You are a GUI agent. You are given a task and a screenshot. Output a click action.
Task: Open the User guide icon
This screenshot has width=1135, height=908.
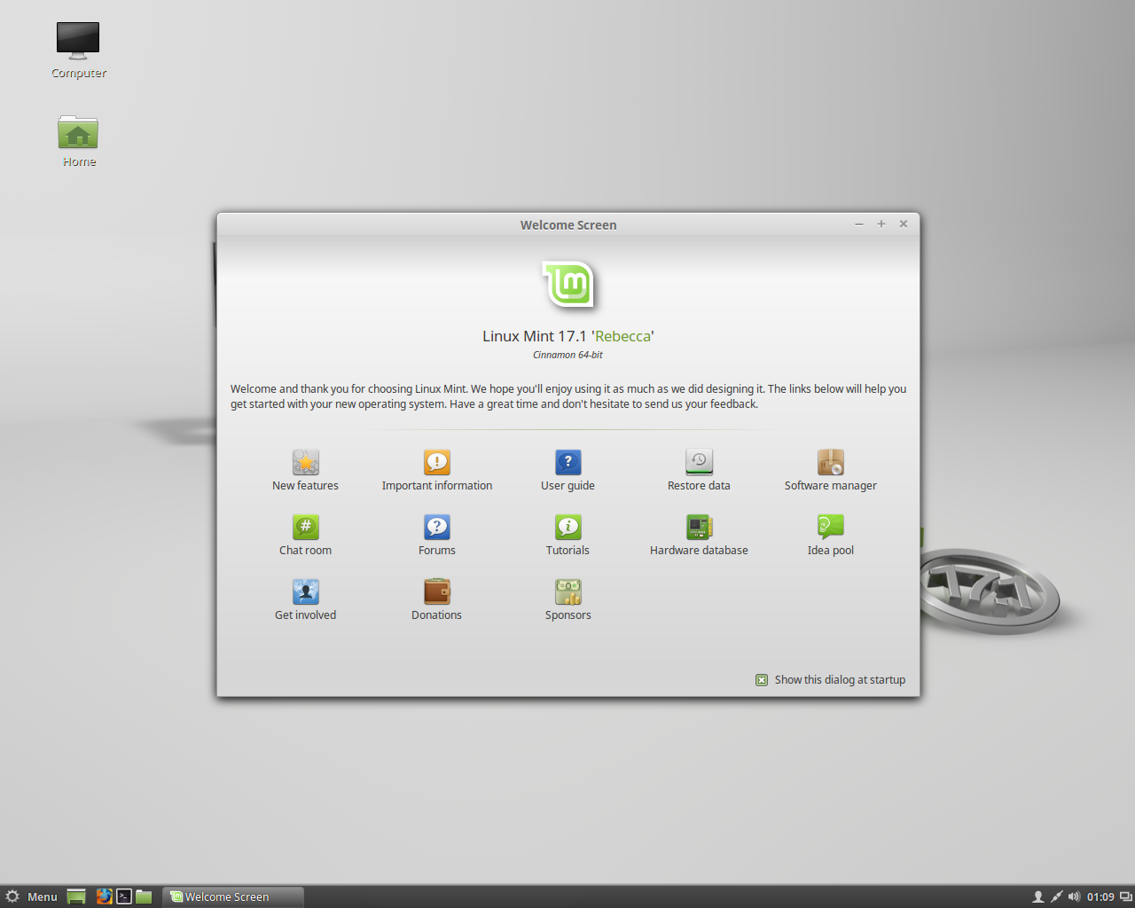(x=568, y=462)
